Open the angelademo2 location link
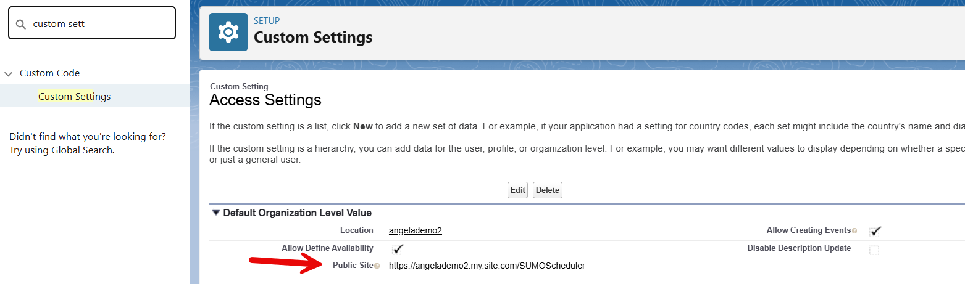This screenshot has height=284, width=965. click(x=415, y=231)
